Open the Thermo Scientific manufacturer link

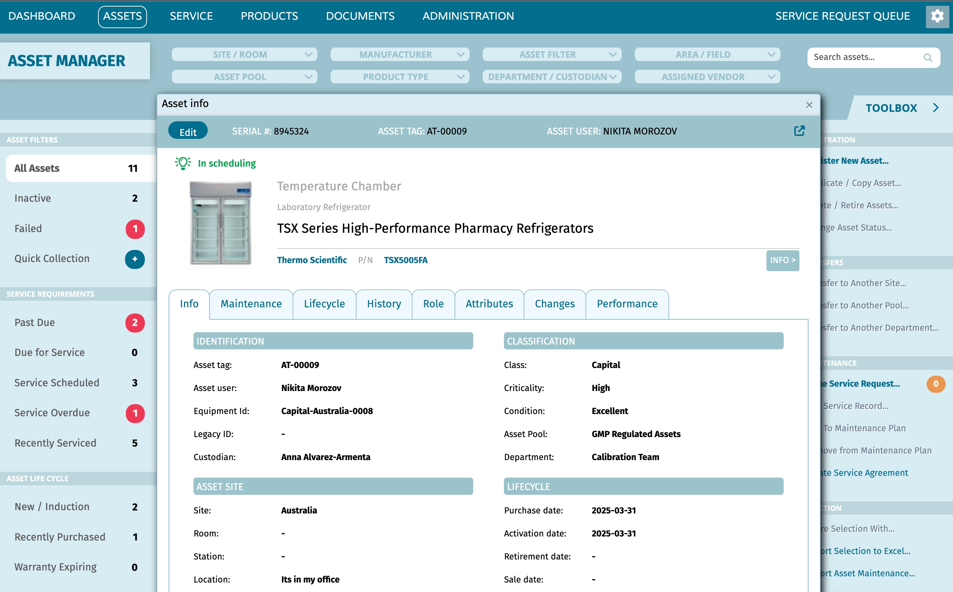point(312,259)
